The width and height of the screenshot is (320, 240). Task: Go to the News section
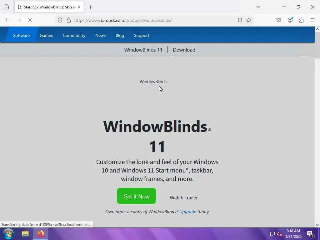coord(100,35)
